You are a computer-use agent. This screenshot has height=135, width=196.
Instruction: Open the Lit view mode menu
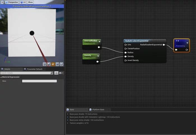pyautogui.click(x=23, y=2)
